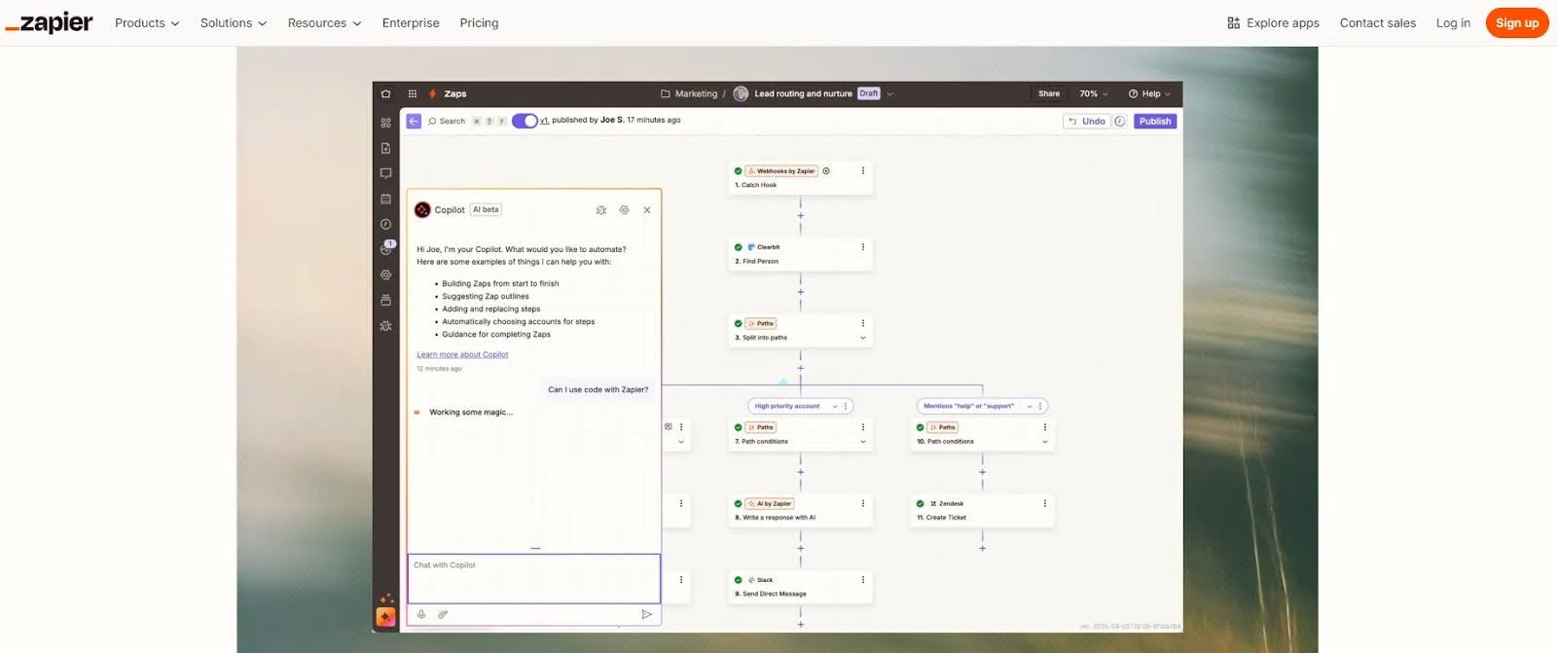Open the orange Copilot button at sidebar bottom
The width and height of the screenshot is (1557, 653).
click(386, 617)
